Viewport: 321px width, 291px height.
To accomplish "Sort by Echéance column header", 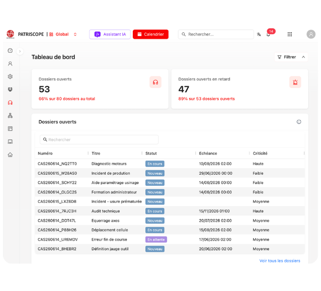I will pos(208,153).
